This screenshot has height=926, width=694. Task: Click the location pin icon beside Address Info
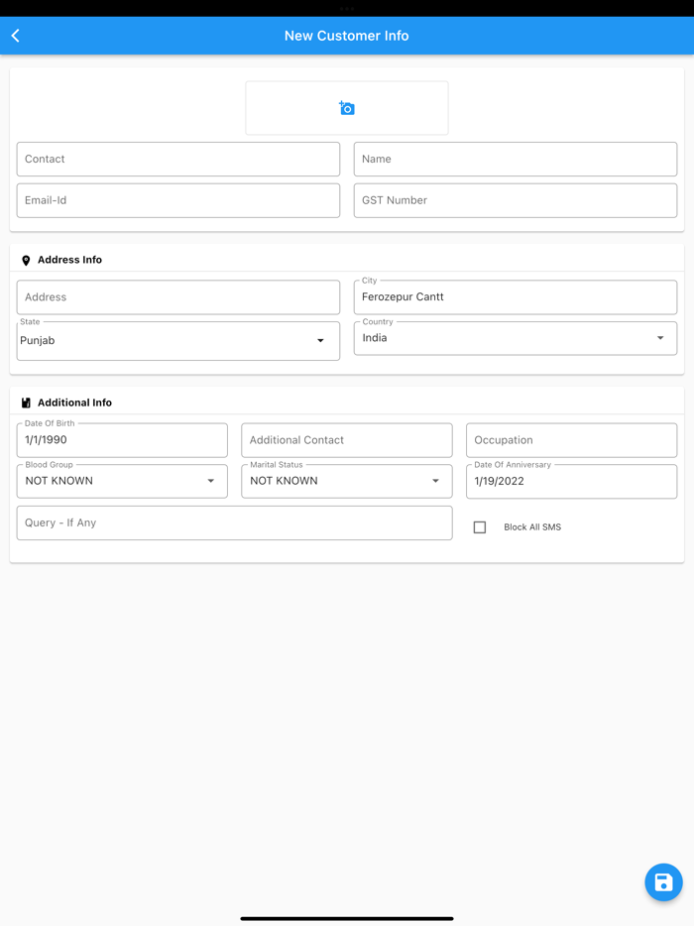pyautogui.click(x=26, y=260)
